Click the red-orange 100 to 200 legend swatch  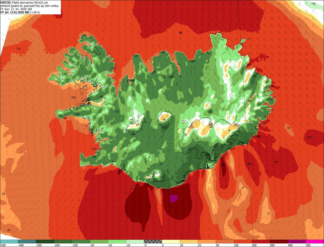point(243,241)
